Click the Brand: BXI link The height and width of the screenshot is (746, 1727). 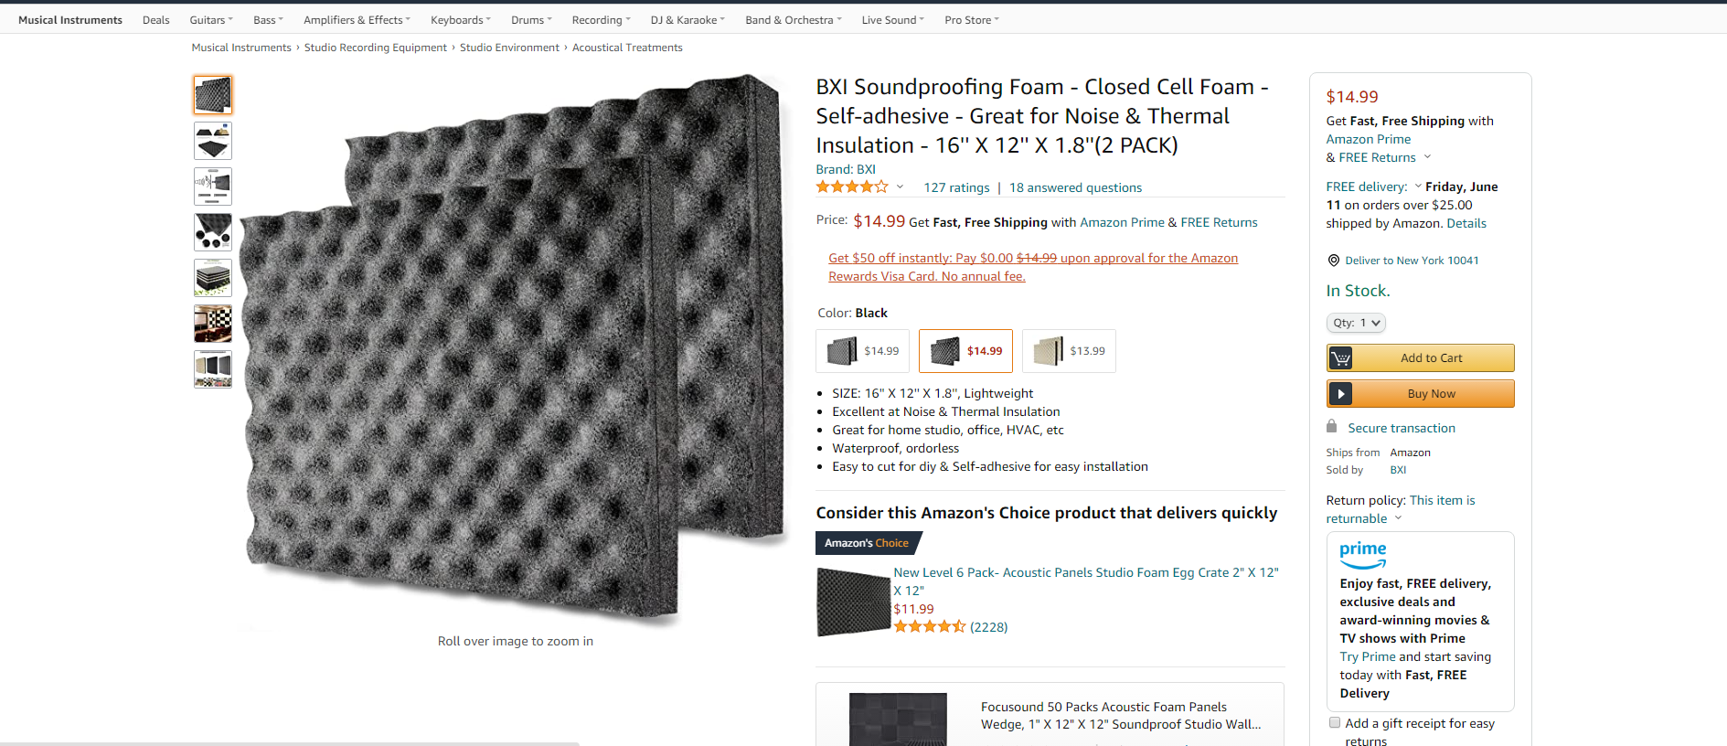[846, 169]
